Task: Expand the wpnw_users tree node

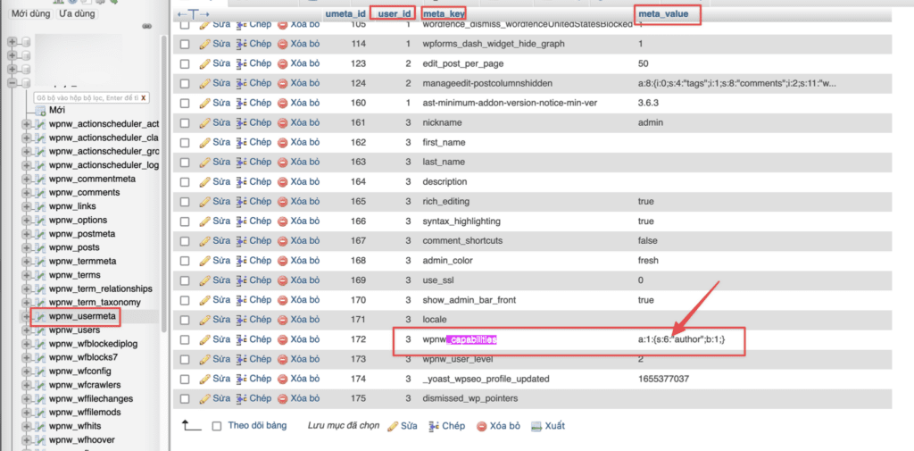Action: coord(26,330)
